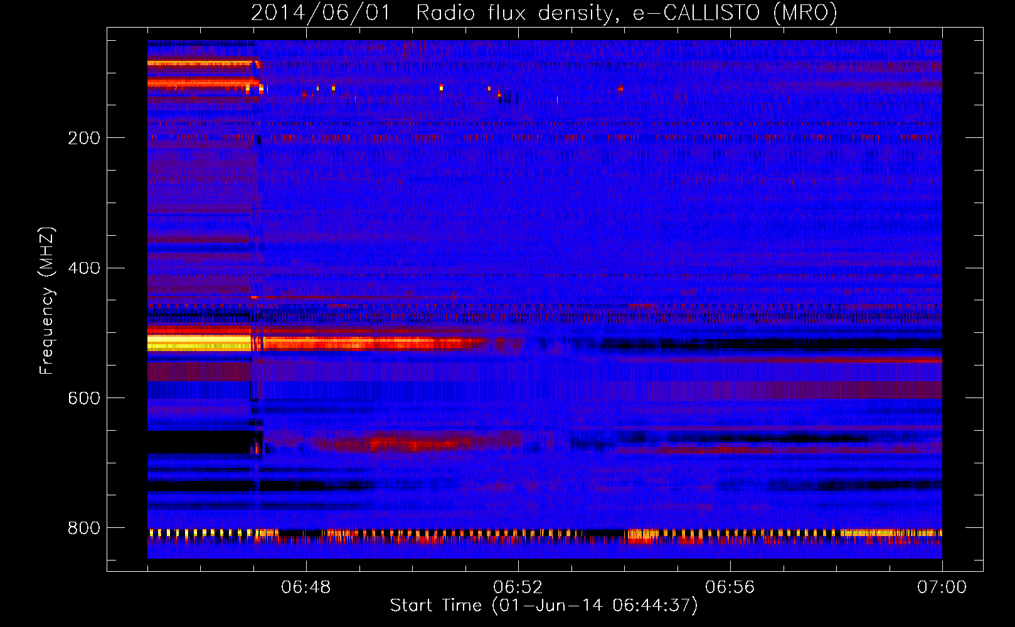1015x627 pixels.
Task: Click the 'Frequency (MHZ)' y-axis label
Action: coord(47,301)
